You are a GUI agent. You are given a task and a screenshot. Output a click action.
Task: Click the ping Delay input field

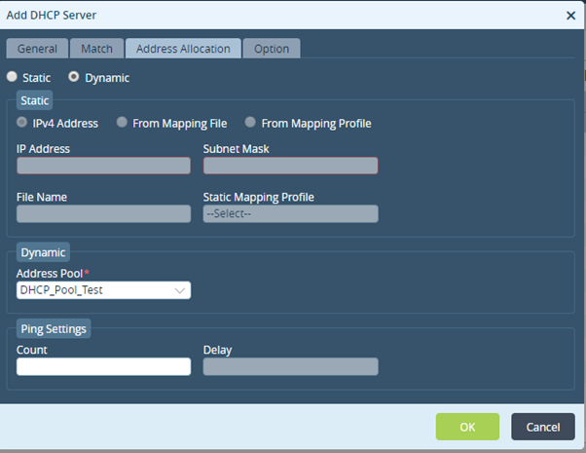(290, 366)
